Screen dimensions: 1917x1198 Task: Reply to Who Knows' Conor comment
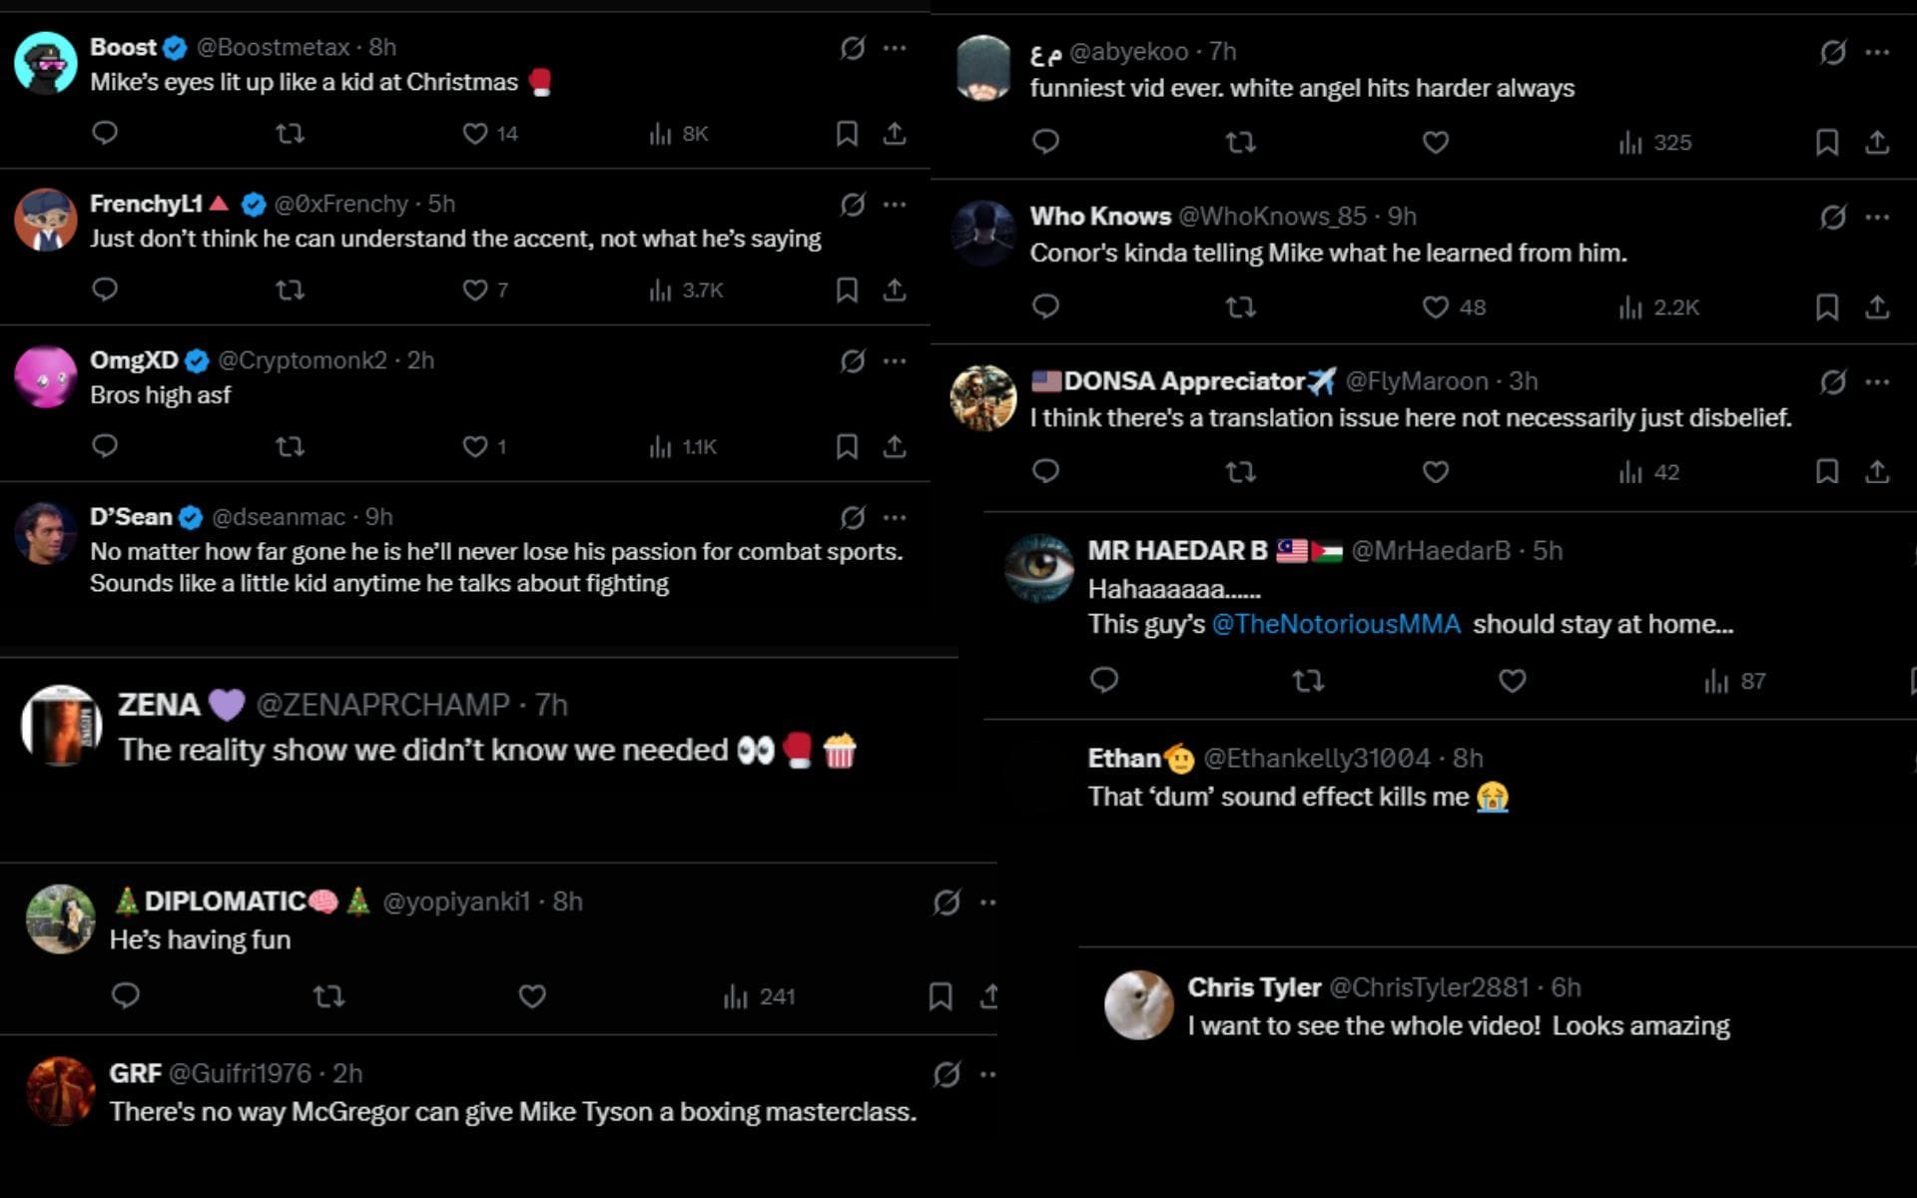1045,307
